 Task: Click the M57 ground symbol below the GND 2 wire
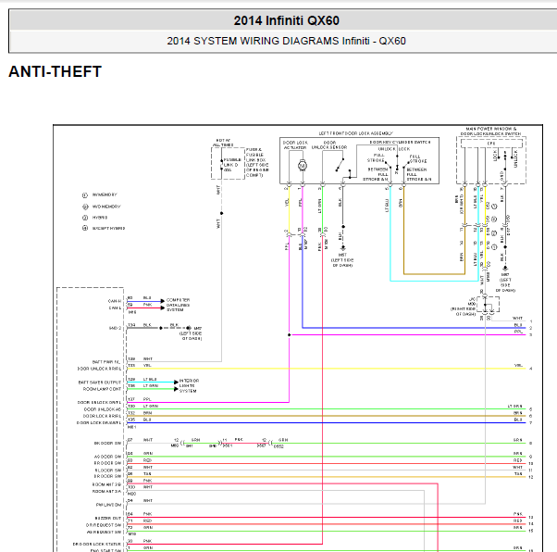pyautogui.click(x=189, y=328)
